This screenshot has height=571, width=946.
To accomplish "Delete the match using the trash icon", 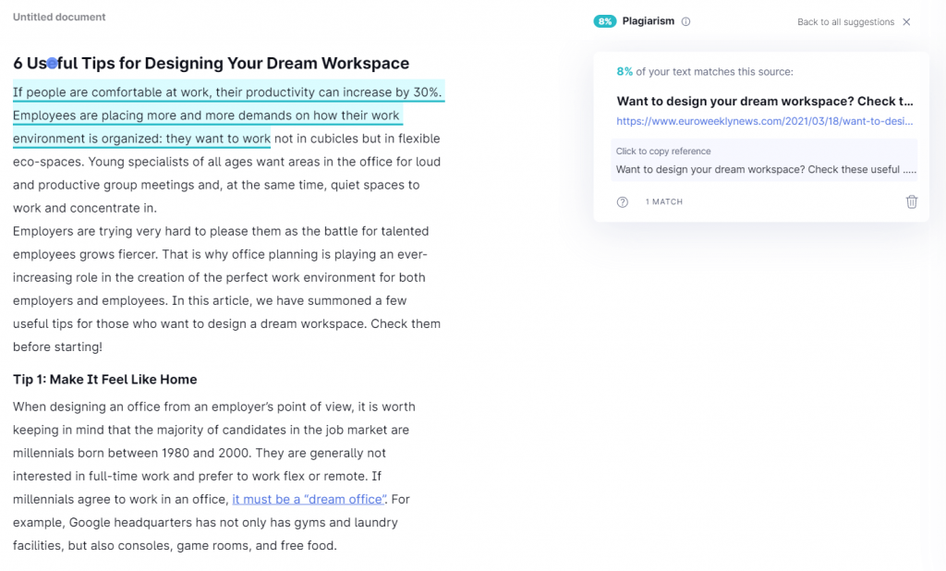I will click(x=912, y=200).
